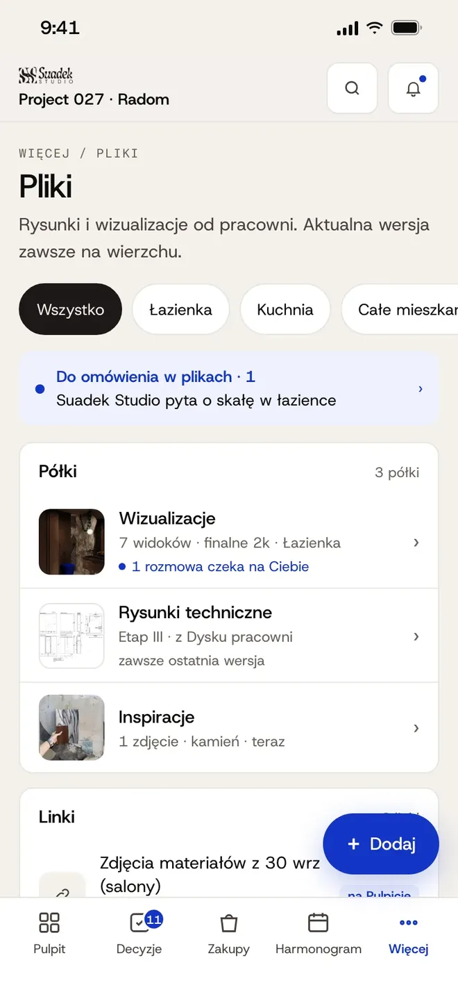The height and width of the screenshot is (992, 458).
Task: Tap the cellular signal icon
Action: 347,28
